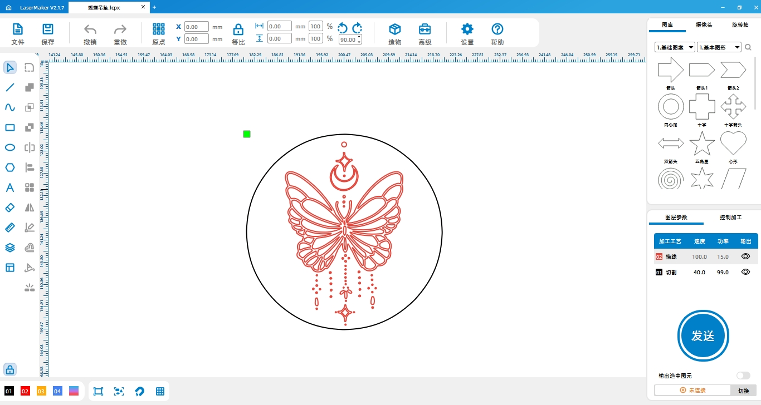
Task: Open the ruler measuring tool
Action: point(10,228)
